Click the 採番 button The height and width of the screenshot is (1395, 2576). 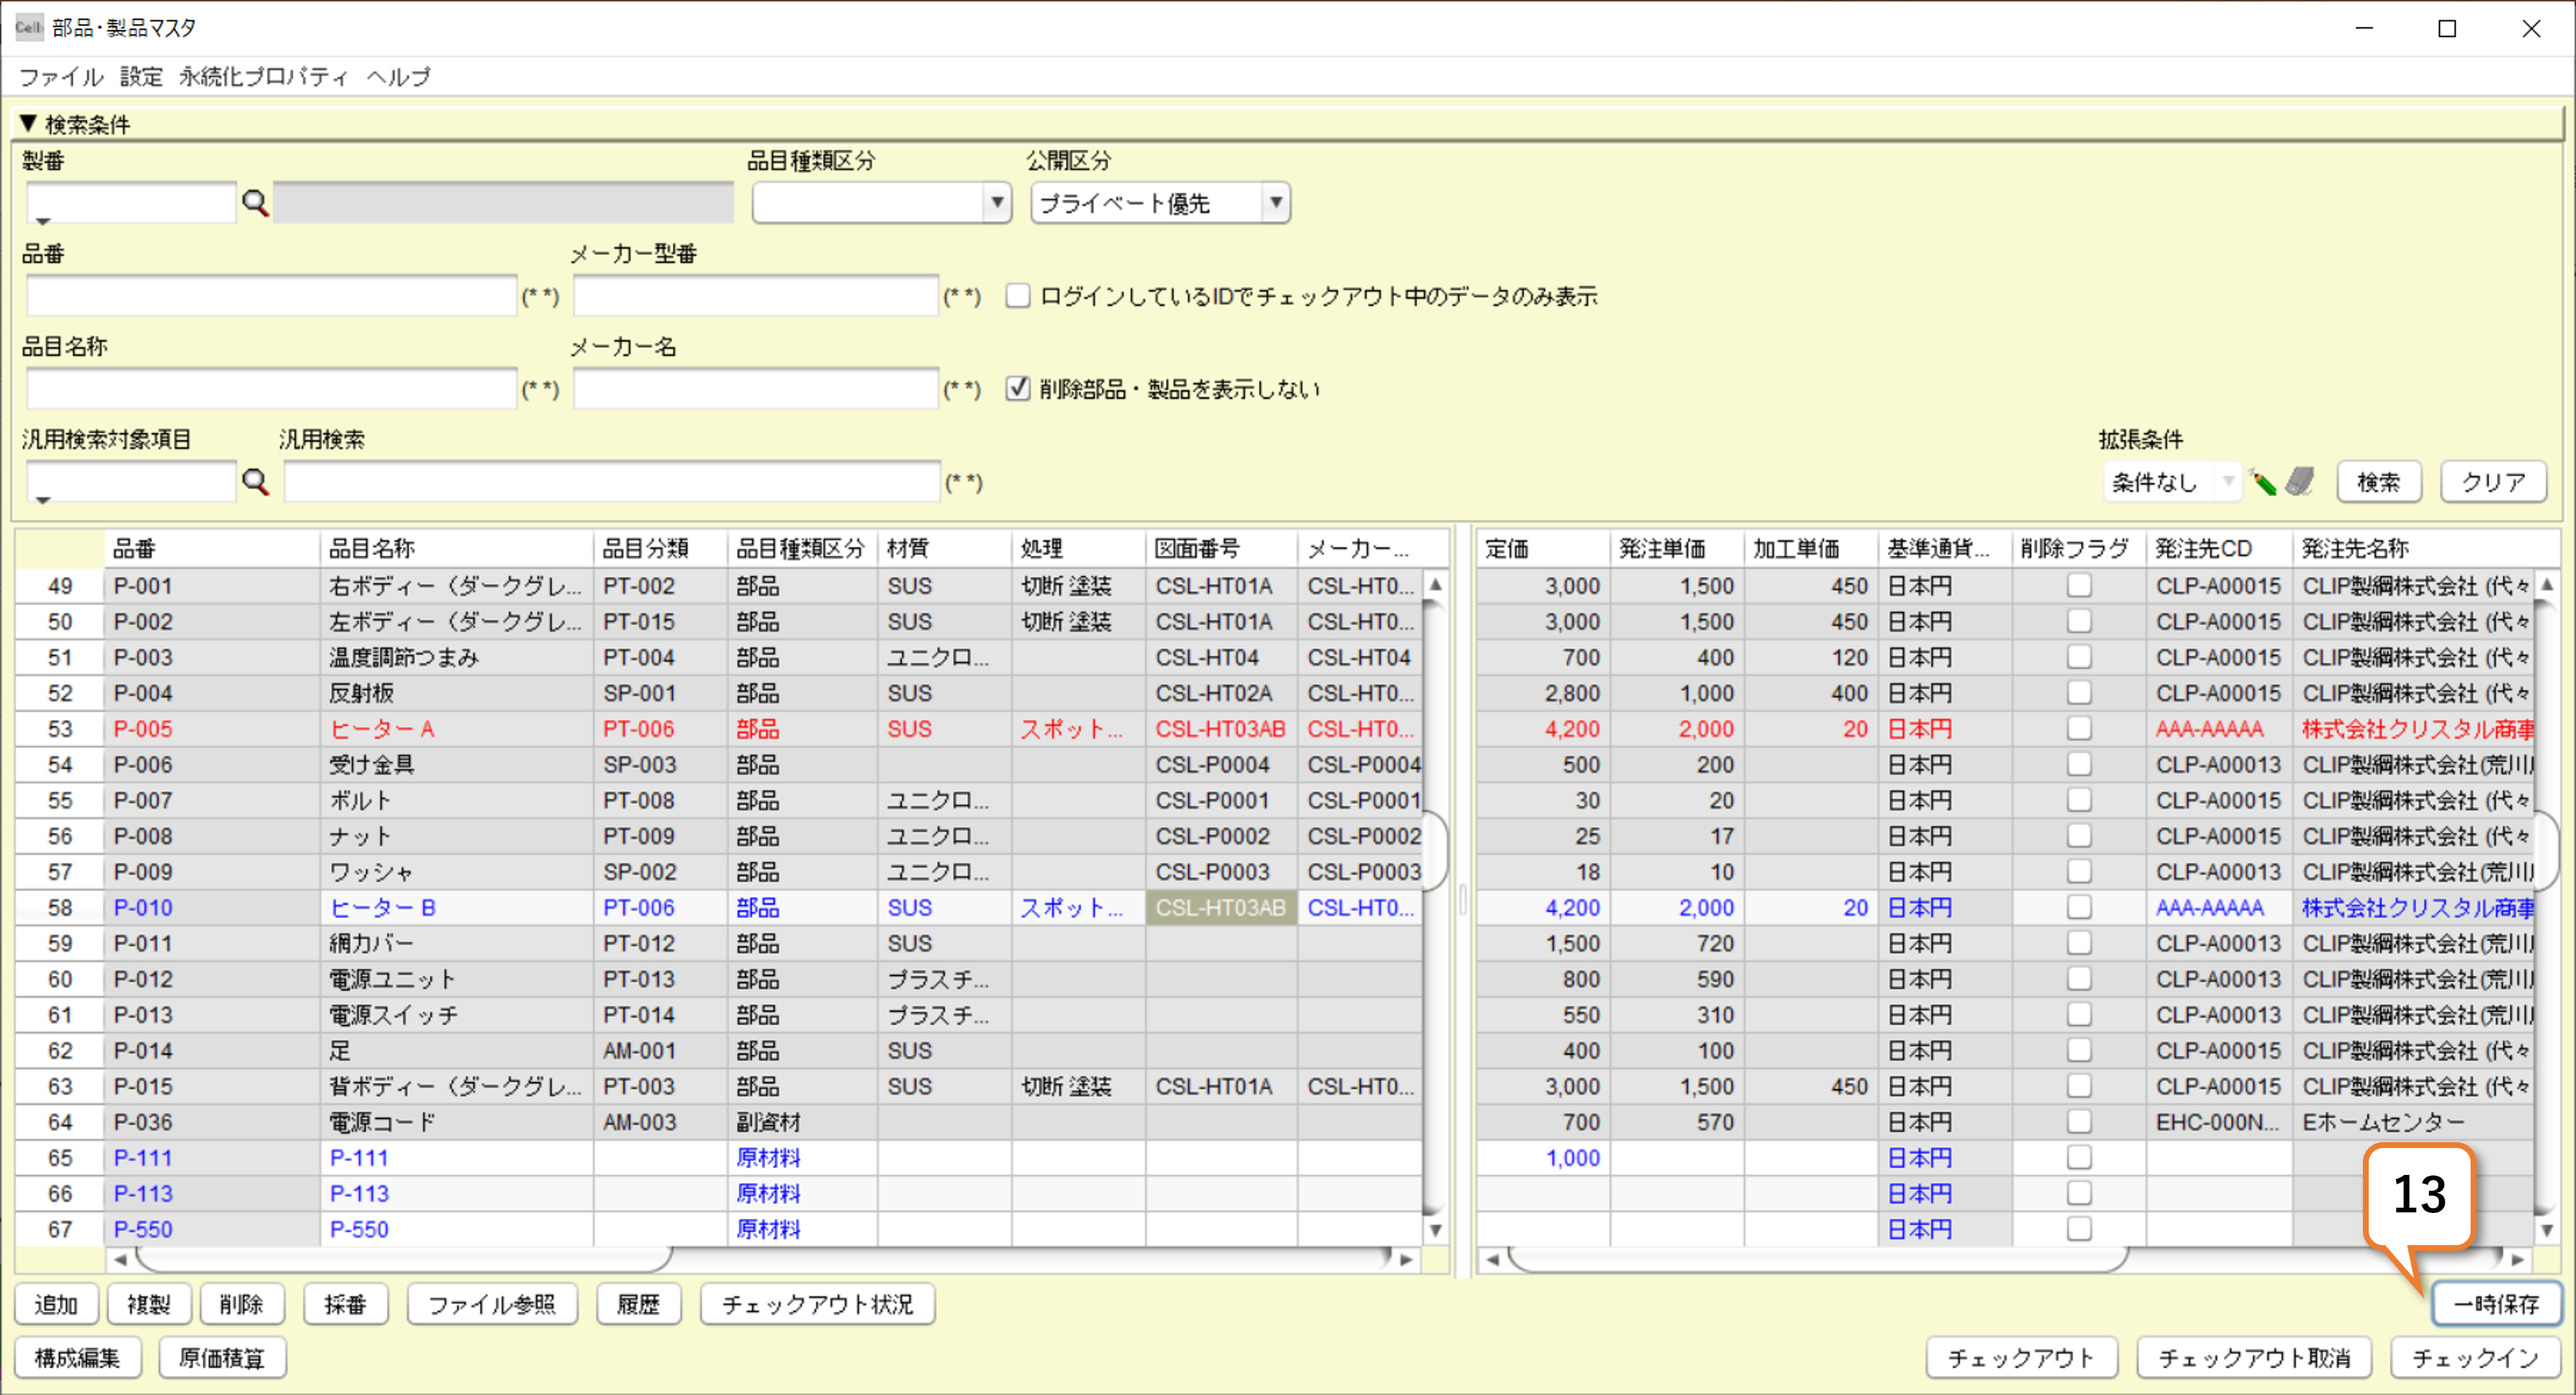point(345,1304)
